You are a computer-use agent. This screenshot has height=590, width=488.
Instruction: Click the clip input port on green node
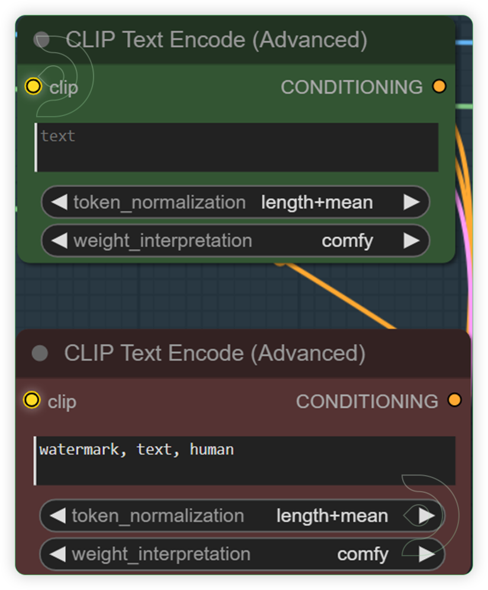click(34, 86)
